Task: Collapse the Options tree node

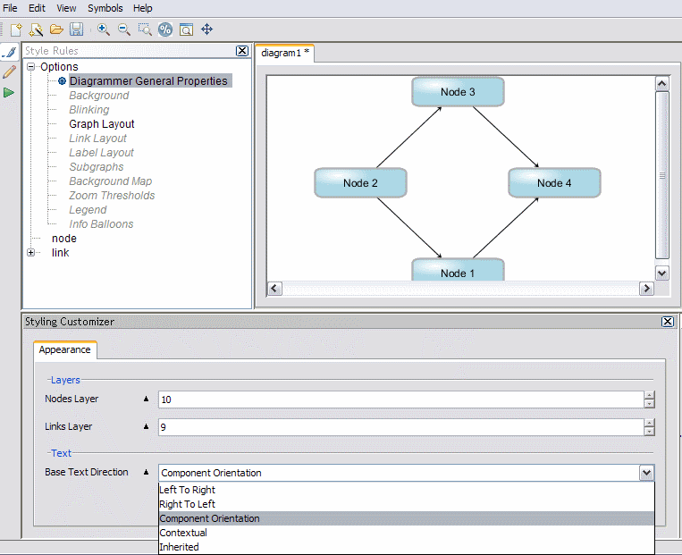Action: 31,67
